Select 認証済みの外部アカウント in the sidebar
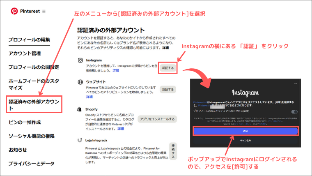This screenshot has width=312, height=176. click(x=34, y=104)
